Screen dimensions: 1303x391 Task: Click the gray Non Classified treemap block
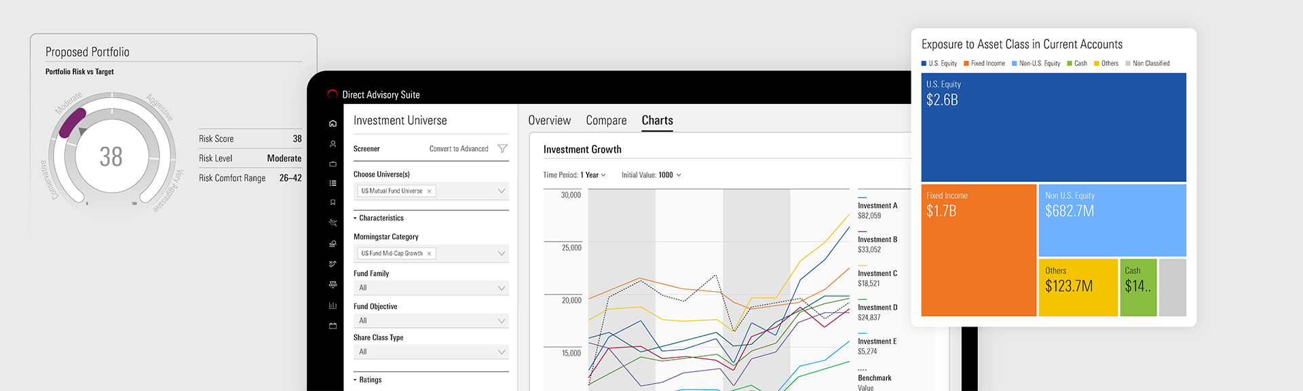pyautogui.click(x=1173, y=287)
